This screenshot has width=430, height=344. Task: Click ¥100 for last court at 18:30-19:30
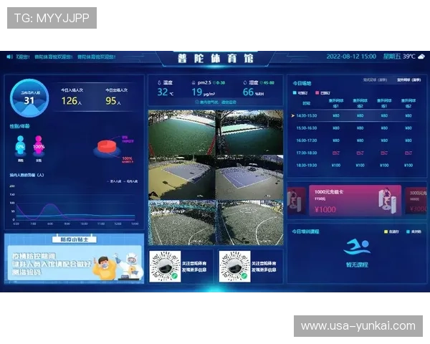tap(408, 165)
